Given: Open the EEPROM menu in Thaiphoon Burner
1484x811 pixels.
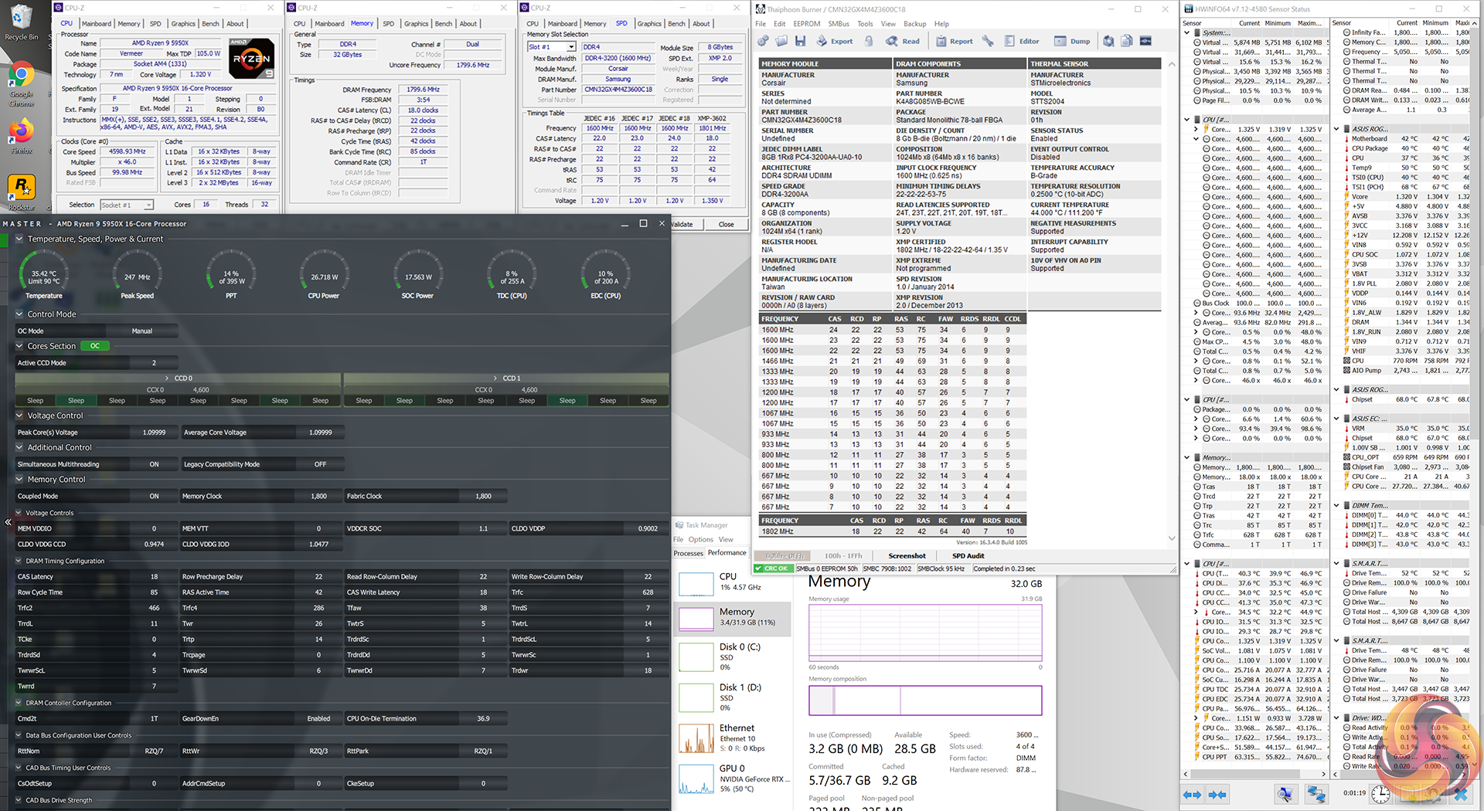Looking at the screenshot, I should 806,24.
